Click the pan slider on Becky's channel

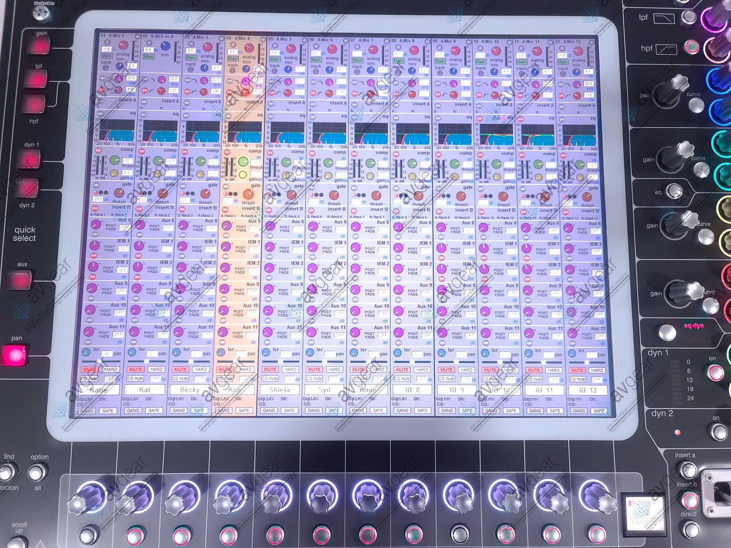[x=192, y=361]
